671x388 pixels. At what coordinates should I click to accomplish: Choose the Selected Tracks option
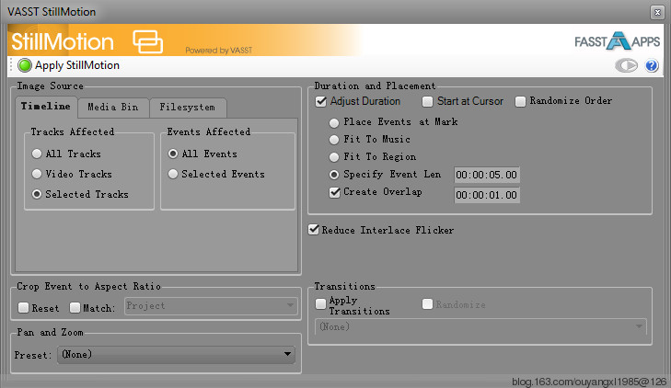pyautogui.click(x=37, y=194)
